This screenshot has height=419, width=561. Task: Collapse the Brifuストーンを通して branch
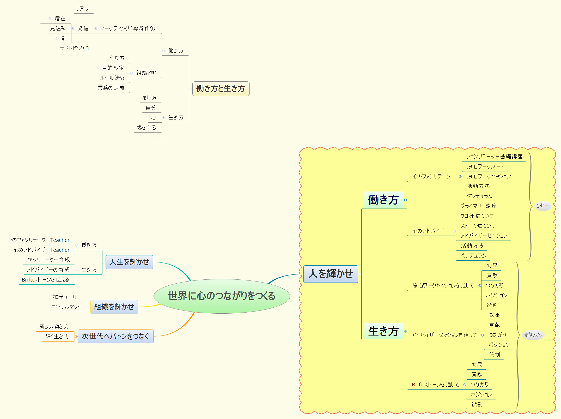(x=464, y=384)
